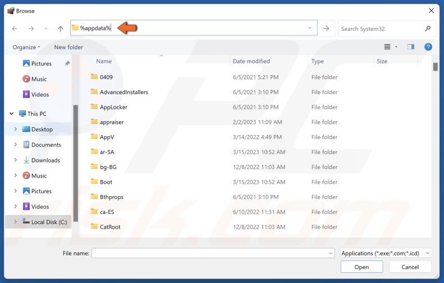Select the AdvancedInstallers folder
444x283 pixels.
click(x=119, y=92)
